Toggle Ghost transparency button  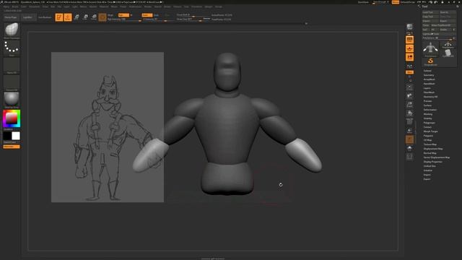tap(409, 139)
